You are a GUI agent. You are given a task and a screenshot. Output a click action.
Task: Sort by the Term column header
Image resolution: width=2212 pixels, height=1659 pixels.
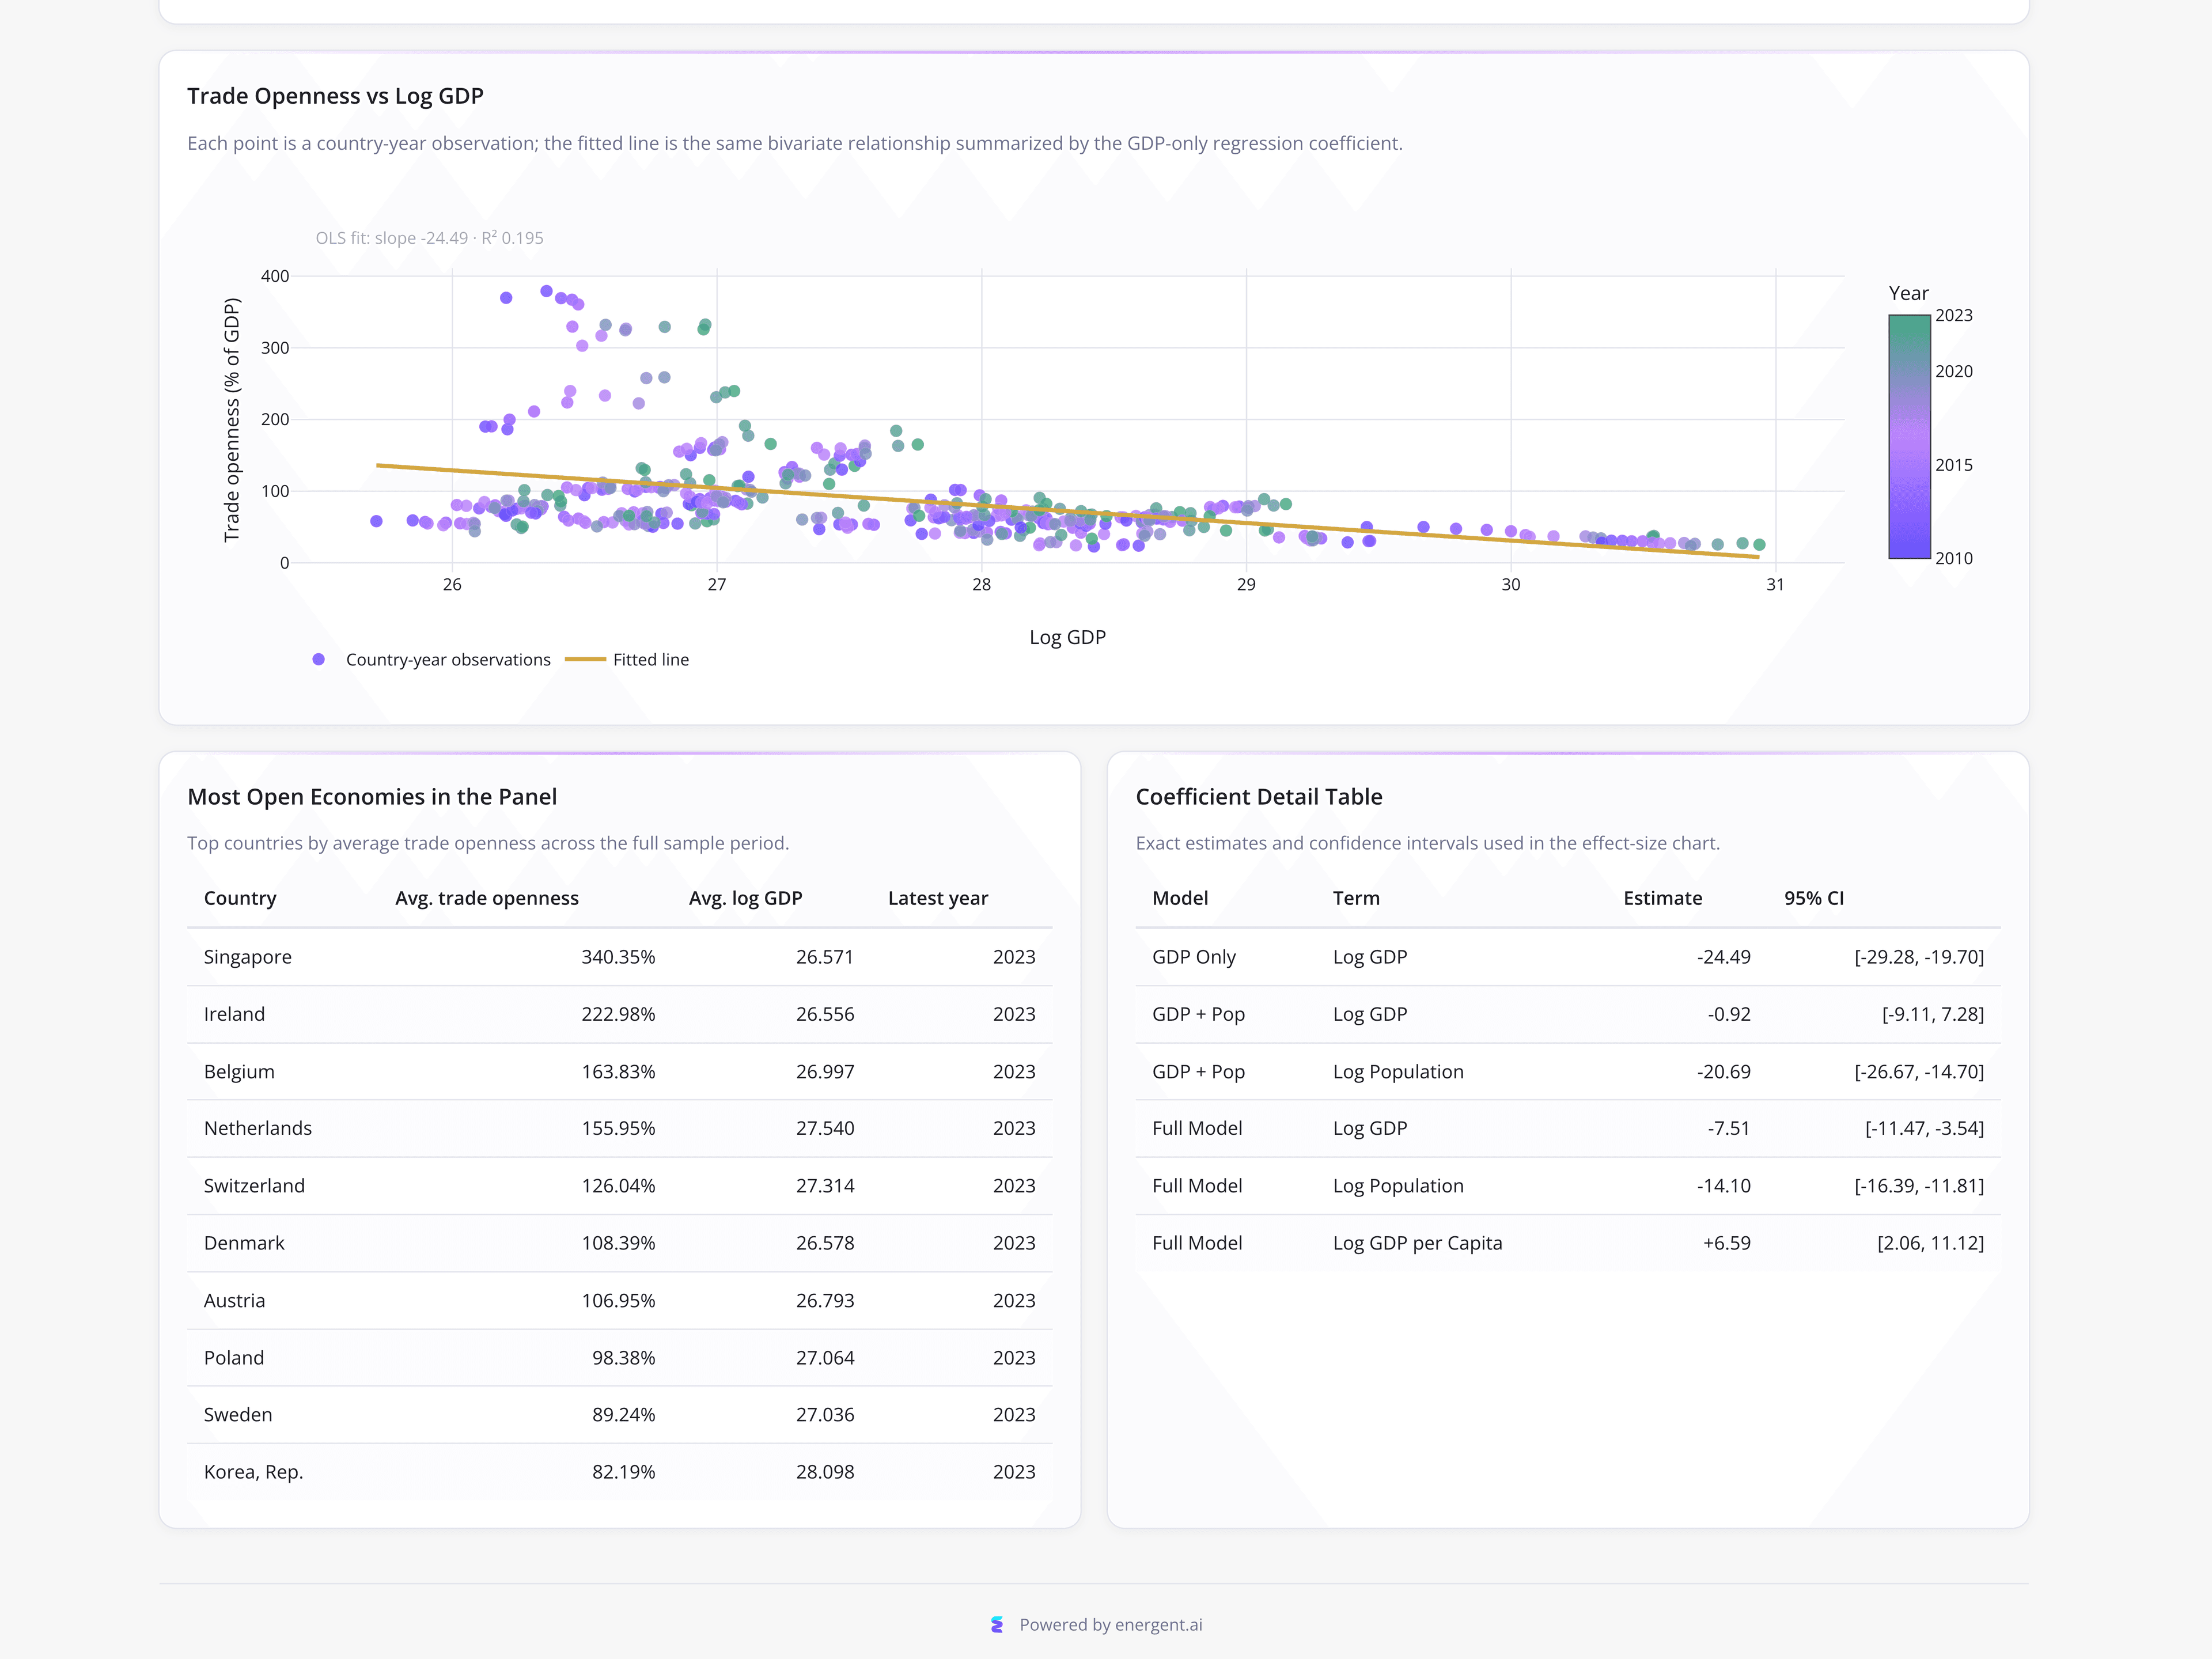click(1356, 898)
